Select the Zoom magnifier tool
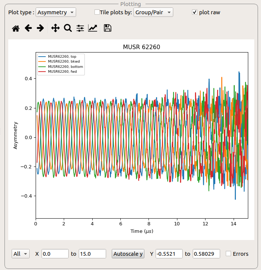The height and width of the screenshot is (270, 261). [x=68, y=28]
